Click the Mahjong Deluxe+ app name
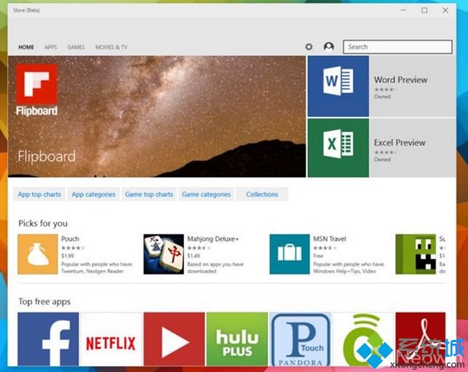Viewport: 468px width, 372px height. tap(213, 239)
